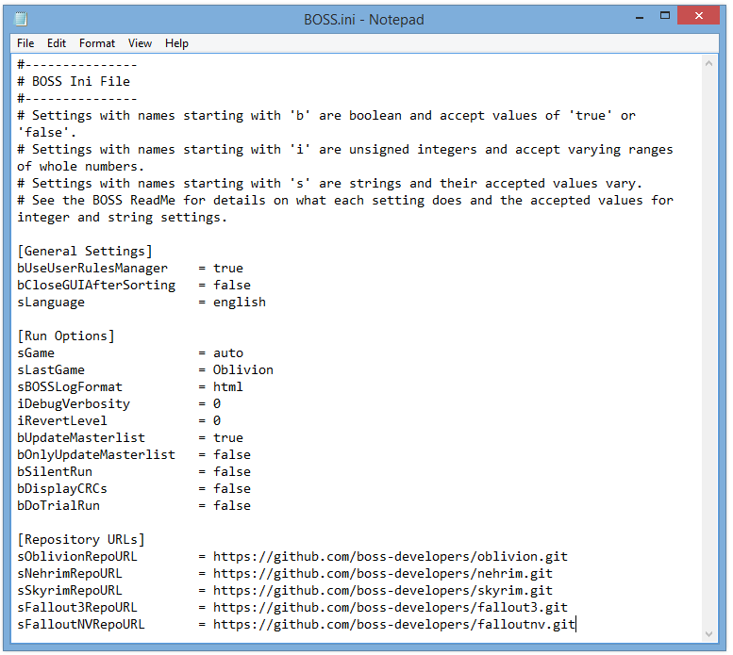Close the BOSS.ini Notepad window
Viewport: 733px width, 655px height.
pyautogui.click(x=698, y=15)
